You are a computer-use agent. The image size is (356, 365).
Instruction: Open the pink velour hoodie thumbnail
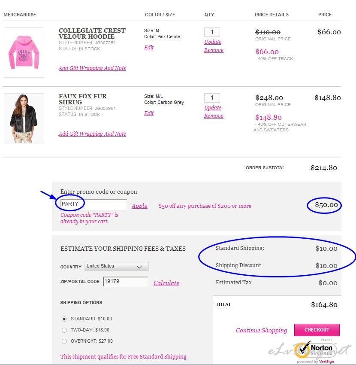point(24,52)
